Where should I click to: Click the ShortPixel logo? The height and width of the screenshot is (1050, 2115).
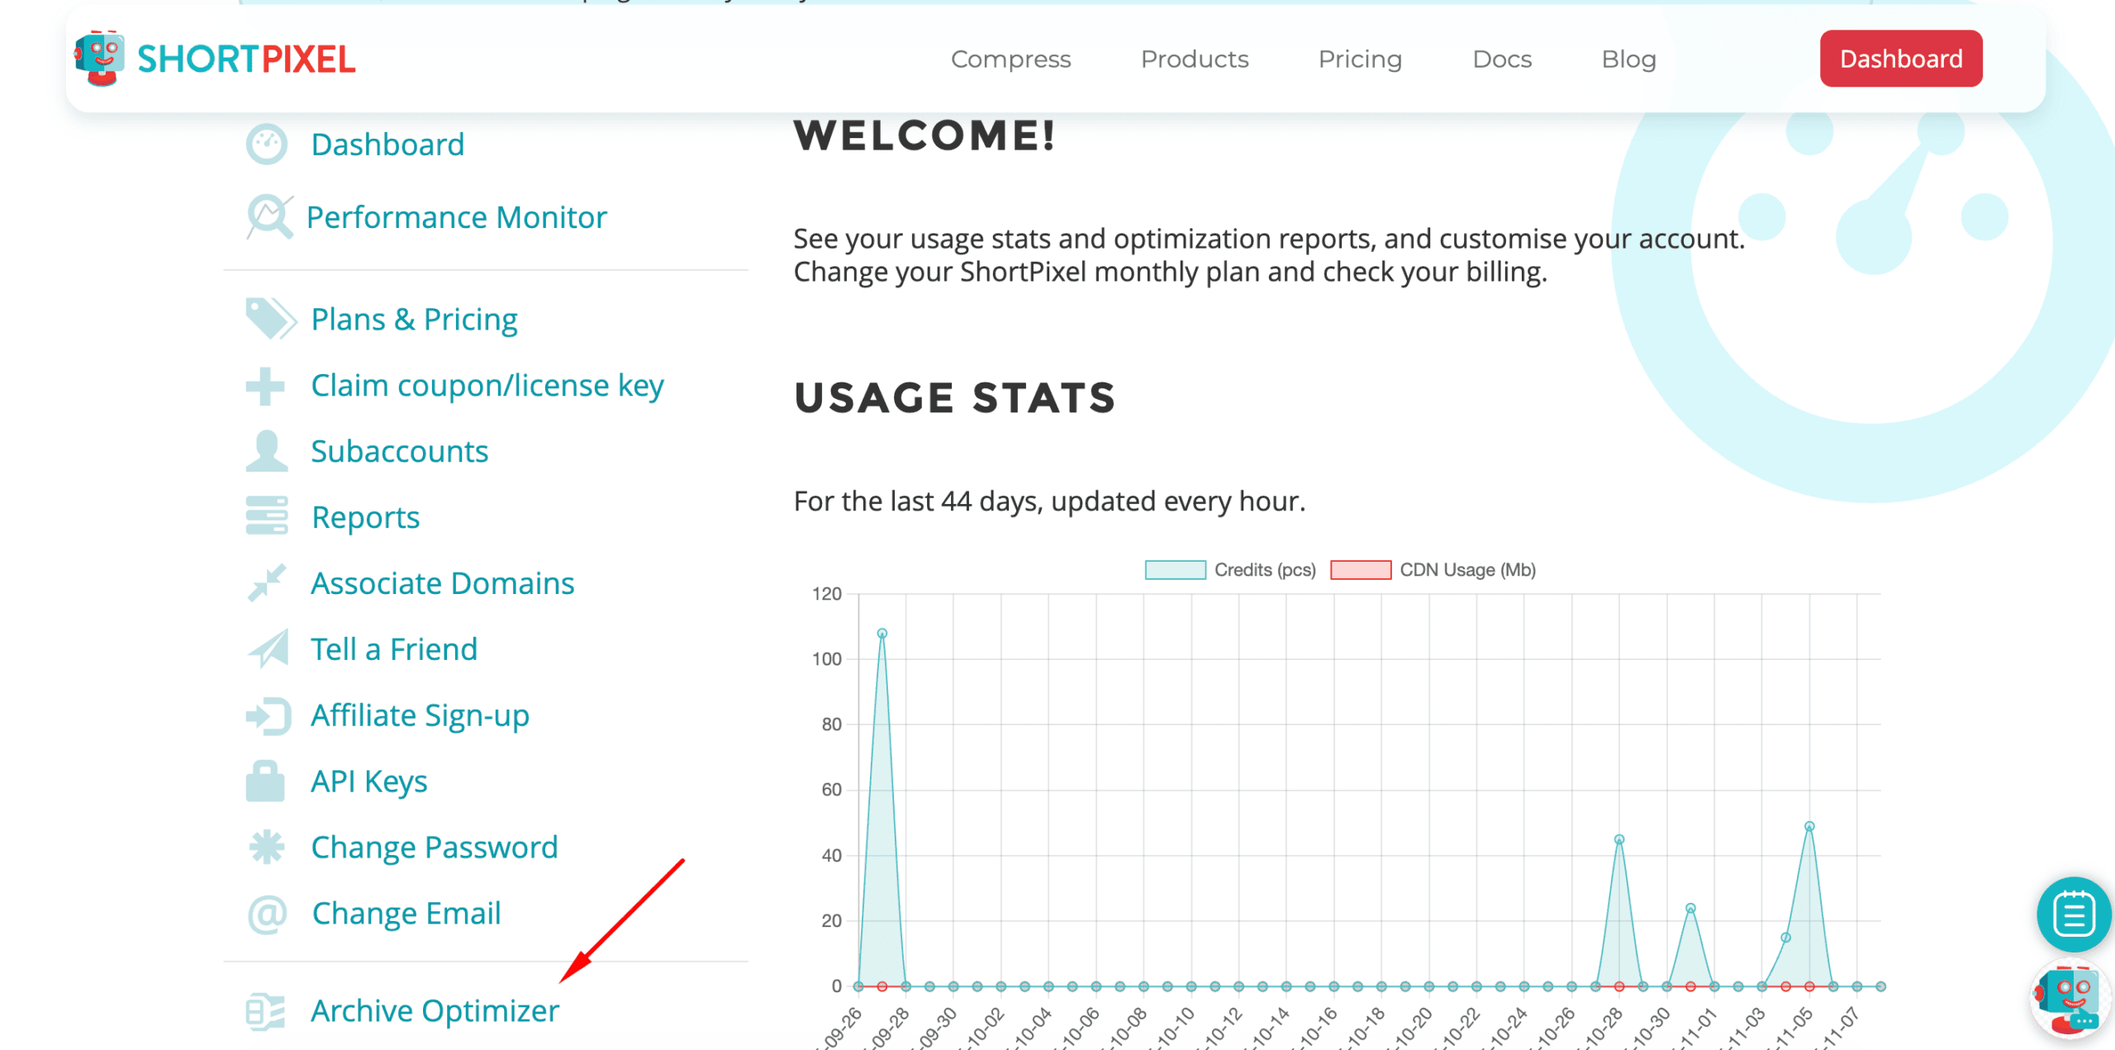213,58
